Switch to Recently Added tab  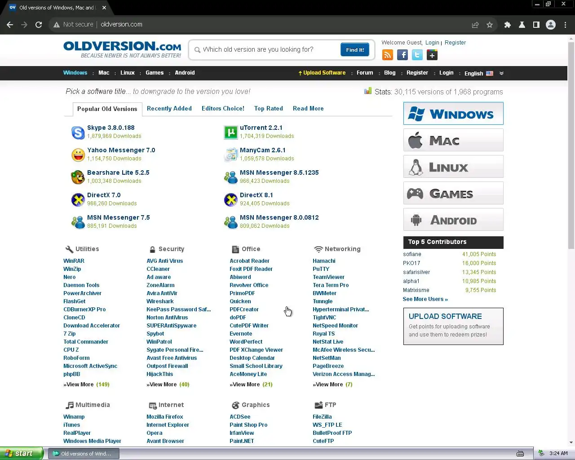(x=169, y=109)
